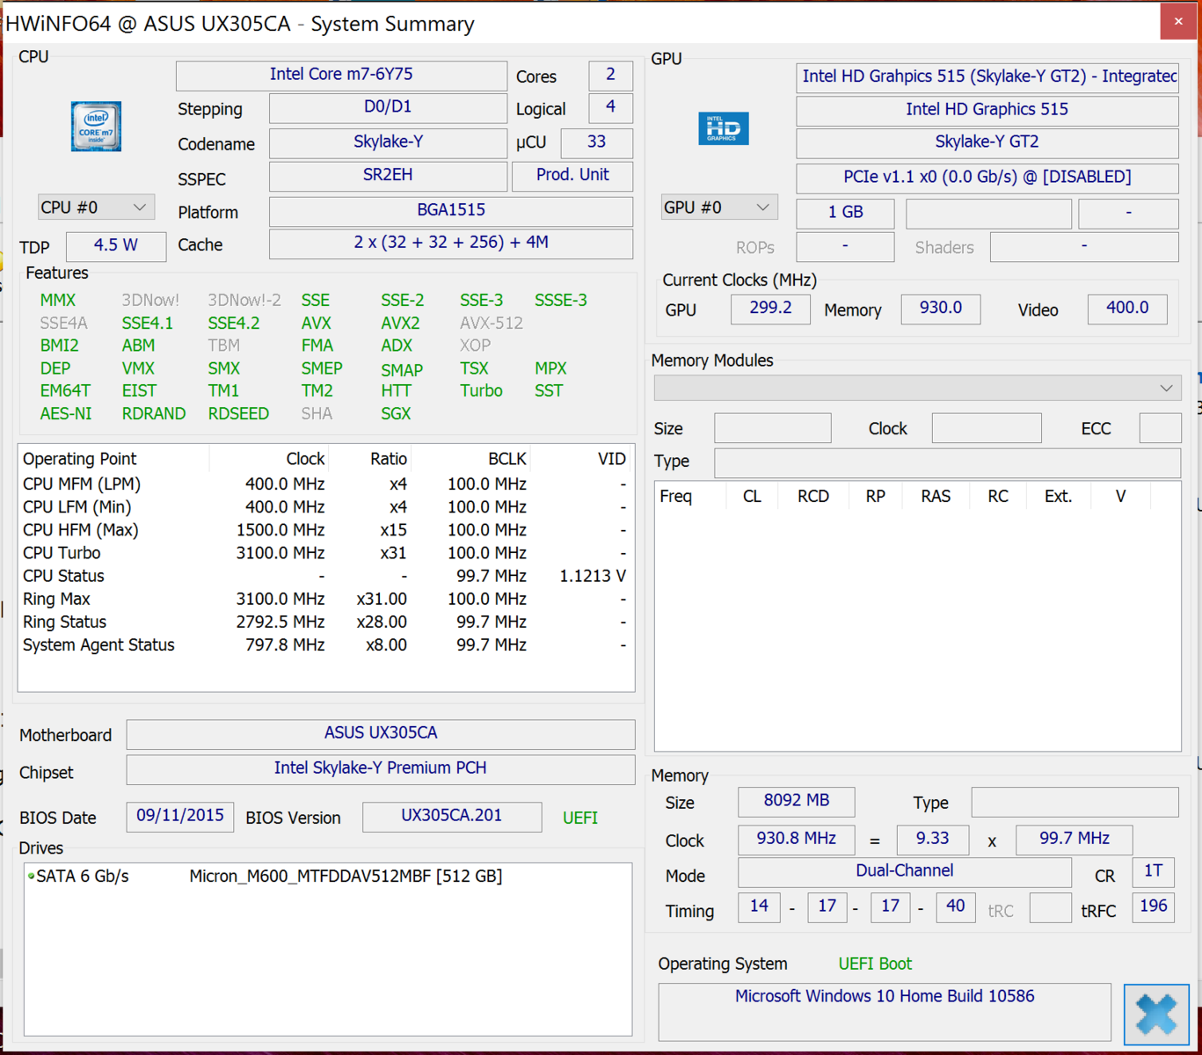The width and height of the screenshot is (1202, 1055).
Task: Click the GPU clock value 299.2
Action: point(770,309)
